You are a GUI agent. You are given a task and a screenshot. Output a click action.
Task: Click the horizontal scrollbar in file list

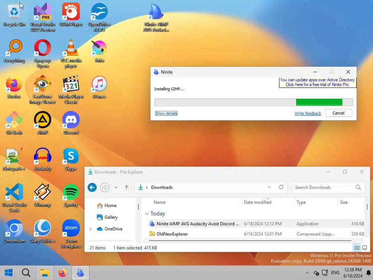[x=250, y=241]
